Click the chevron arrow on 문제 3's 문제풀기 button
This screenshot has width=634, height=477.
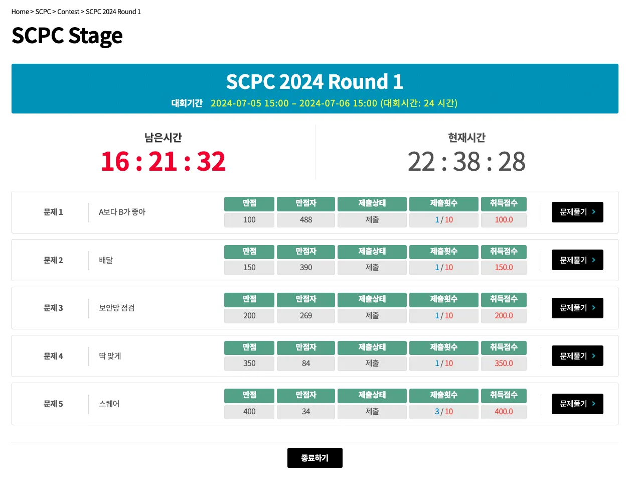tap(594, 308)
